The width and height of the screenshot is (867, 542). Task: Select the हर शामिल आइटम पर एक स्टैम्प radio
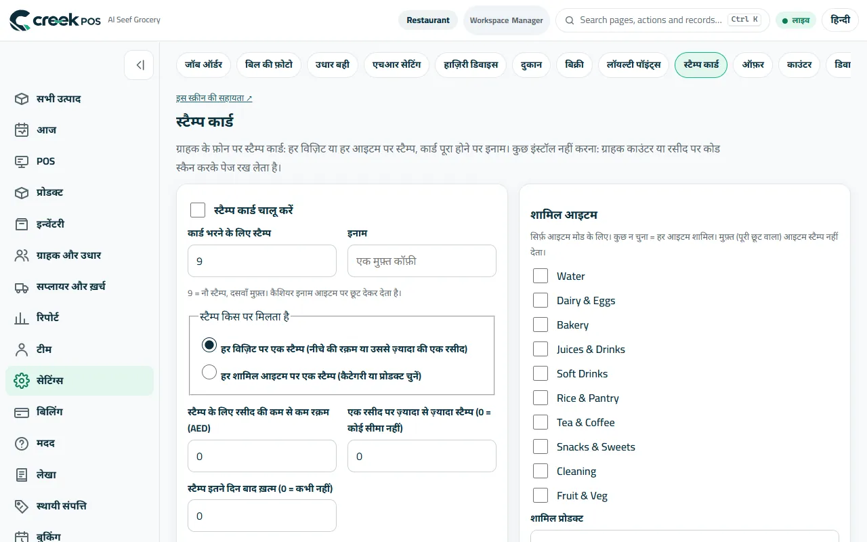[209, 372]
